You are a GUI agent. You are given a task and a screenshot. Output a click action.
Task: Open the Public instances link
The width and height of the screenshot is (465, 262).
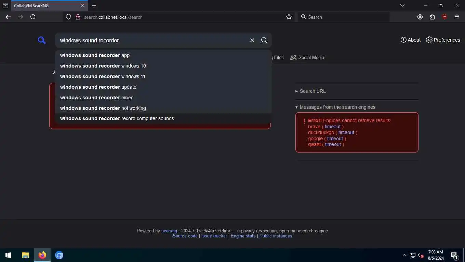[x=276, y=236]
